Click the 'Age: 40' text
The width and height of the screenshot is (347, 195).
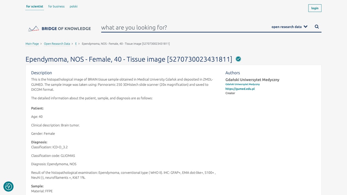click(37, 117)
